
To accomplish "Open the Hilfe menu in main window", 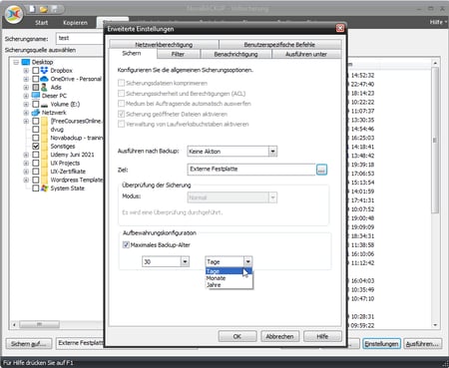I will point(438,22).
